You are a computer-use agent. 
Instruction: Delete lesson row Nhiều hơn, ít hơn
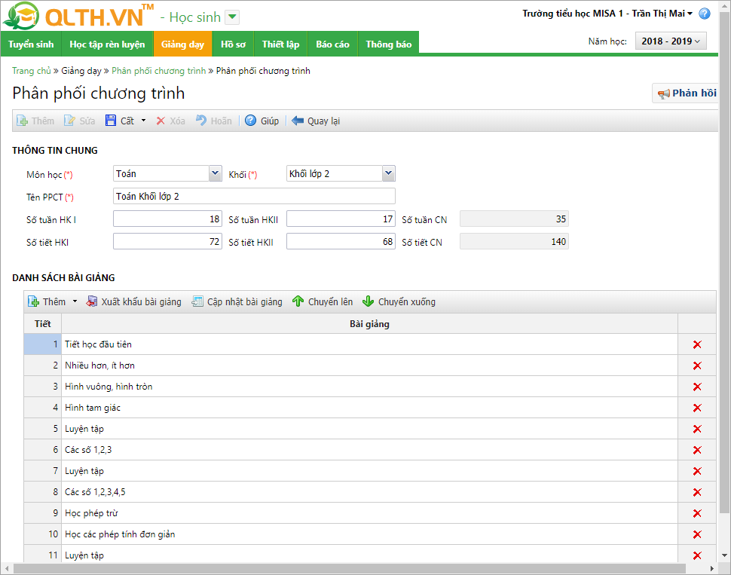[697, 365]
